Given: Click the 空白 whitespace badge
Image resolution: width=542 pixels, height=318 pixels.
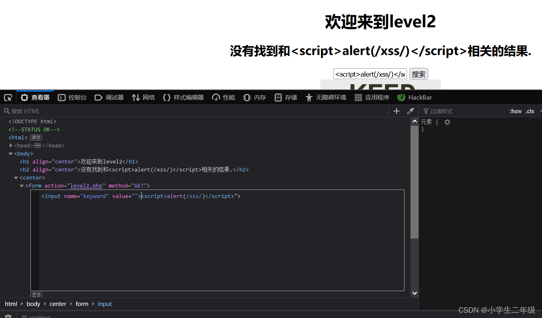Looking at the screenshot, I should (x=36, y=295).
